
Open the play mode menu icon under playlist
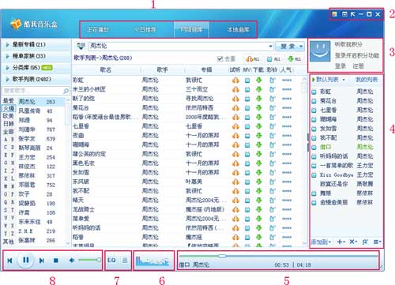[x=377, y=242]
